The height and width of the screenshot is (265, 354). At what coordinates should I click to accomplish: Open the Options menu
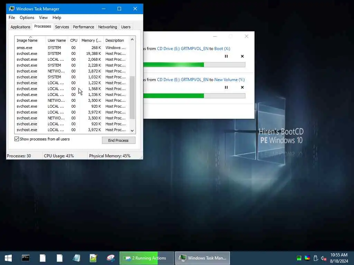pyautogui.click(x=27, y=18)
